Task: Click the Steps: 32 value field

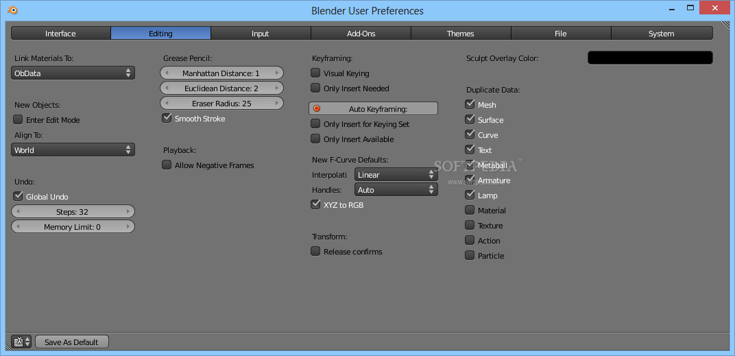Action: click(x=73, y=212)
